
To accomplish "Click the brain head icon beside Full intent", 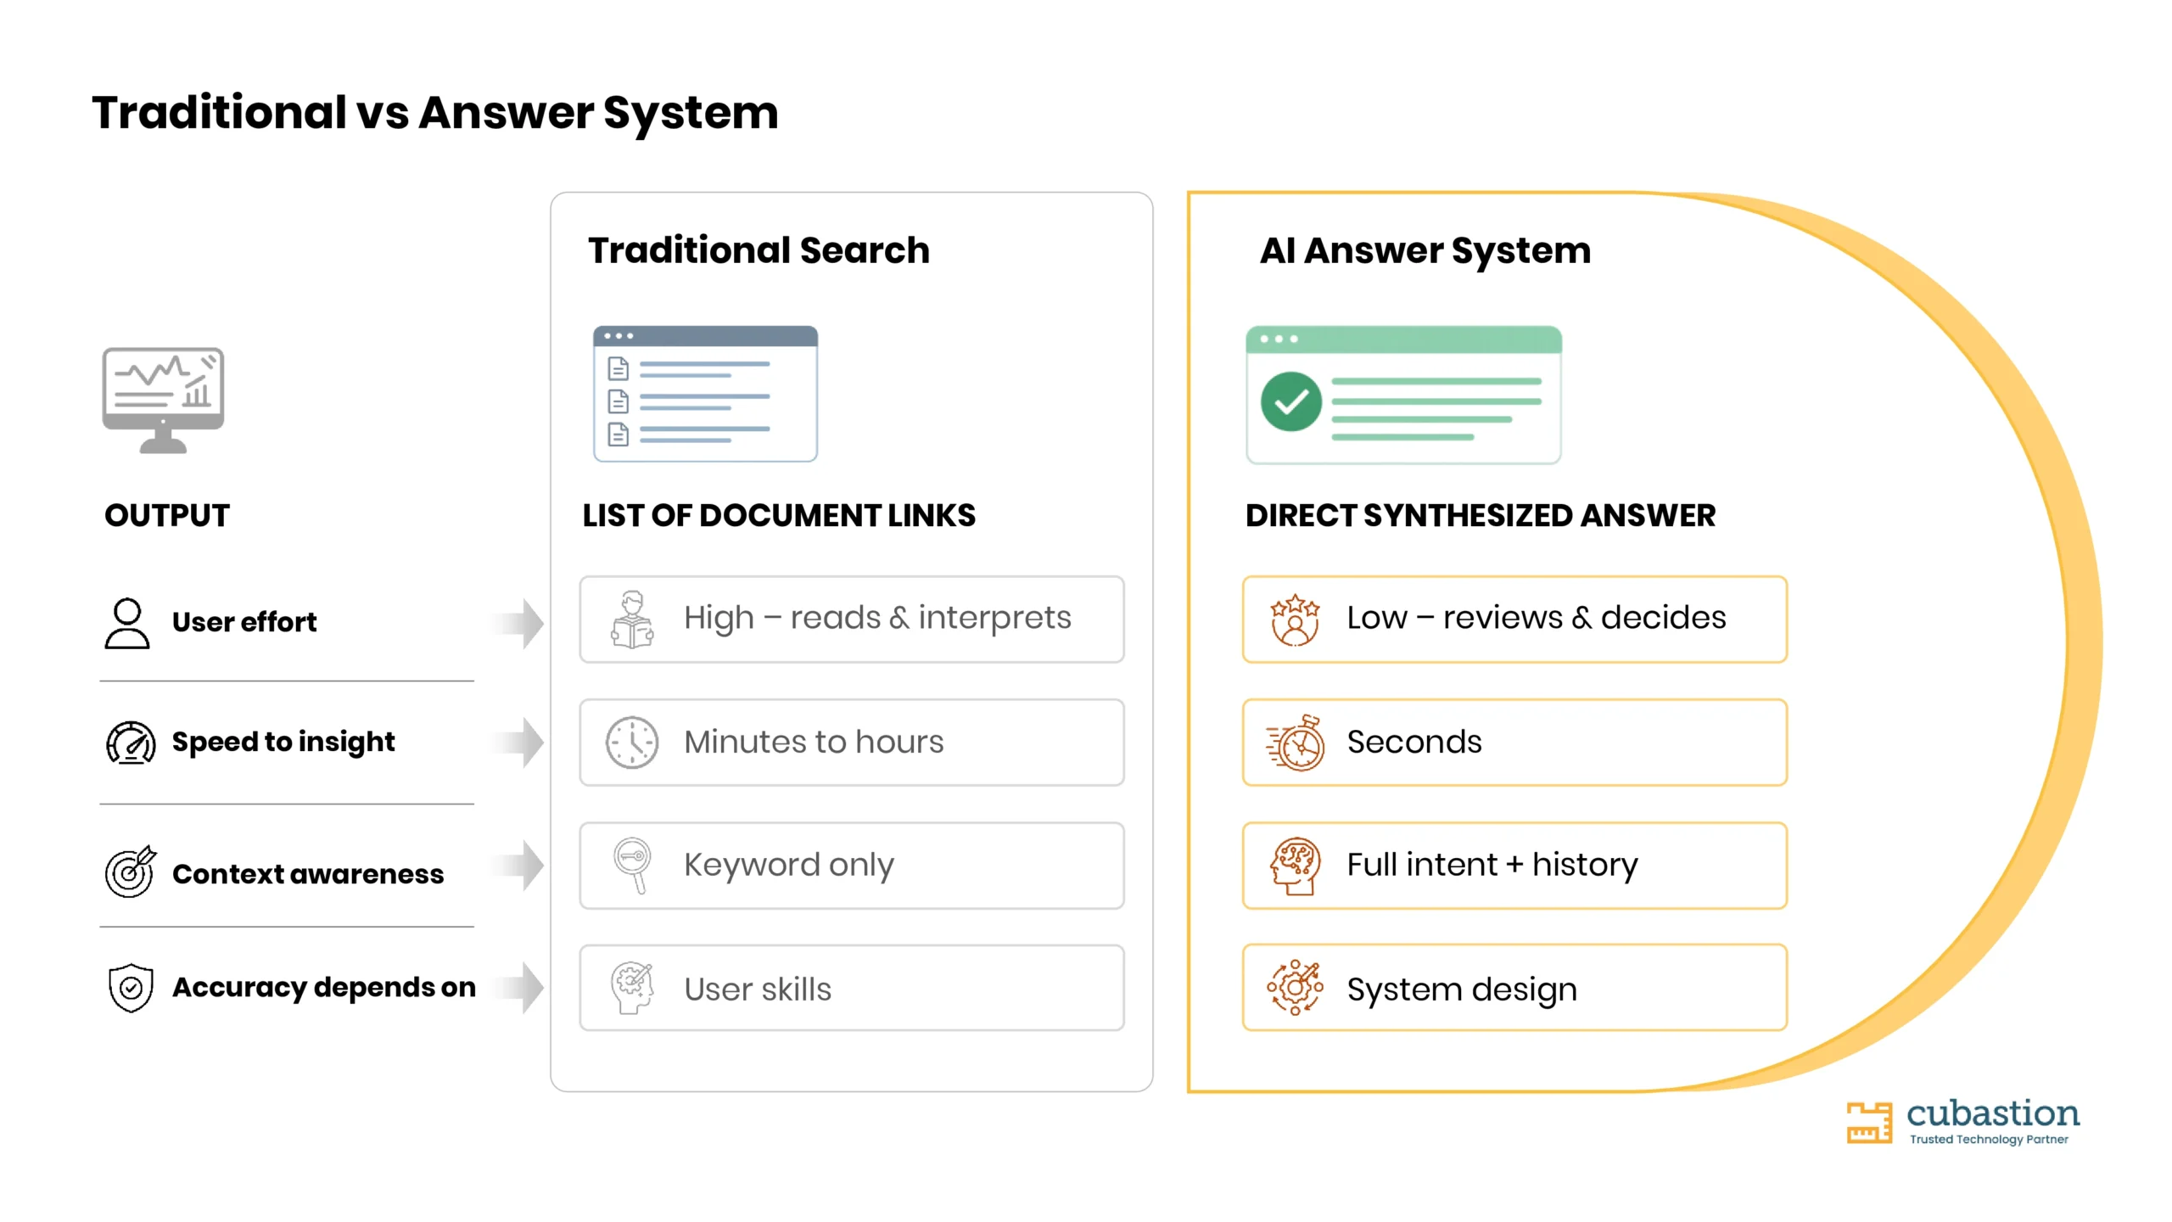I will [x=1295, y=866].
